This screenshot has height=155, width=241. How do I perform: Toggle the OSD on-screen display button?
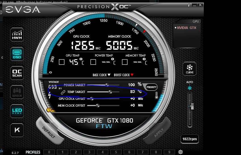click(17, 54)
